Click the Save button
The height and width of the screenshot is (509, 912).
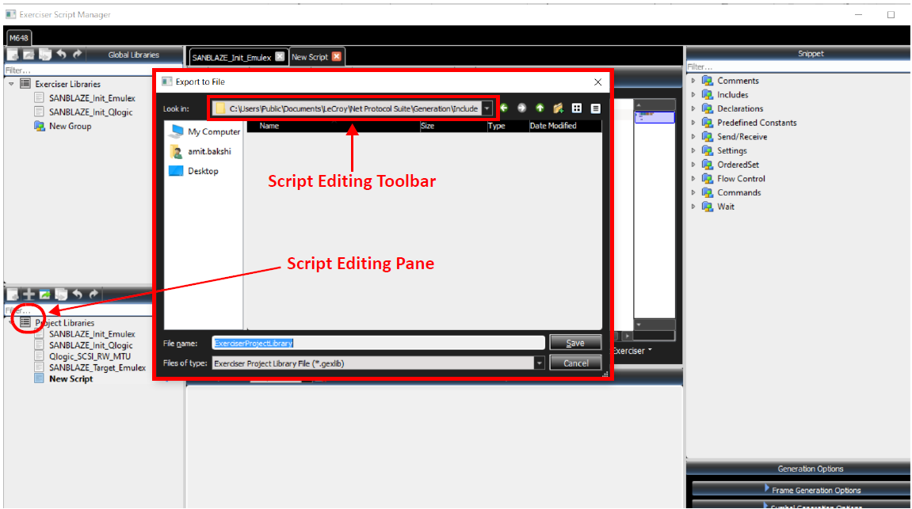(x=575, y=343)
